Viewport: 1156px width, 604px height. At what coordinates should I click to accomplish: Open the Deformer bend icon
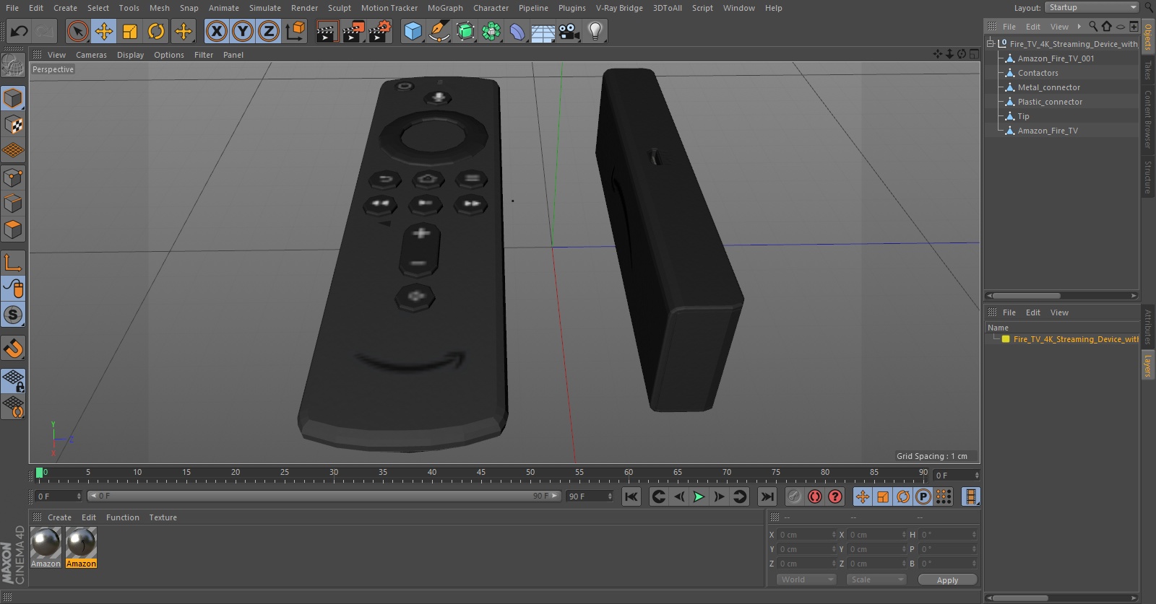[x=517, y=31]
